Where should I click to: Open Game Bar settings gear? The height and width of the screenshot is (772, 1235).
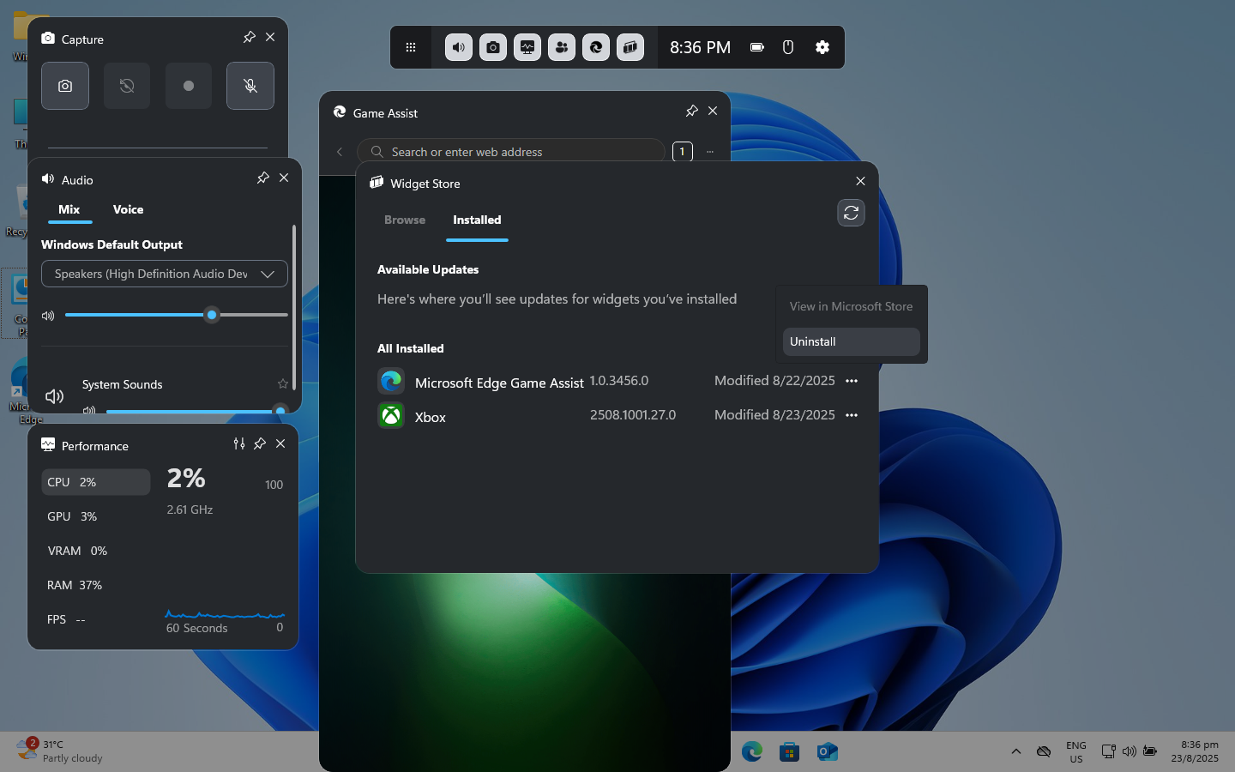pyautogui.click(x=822, y=47)
